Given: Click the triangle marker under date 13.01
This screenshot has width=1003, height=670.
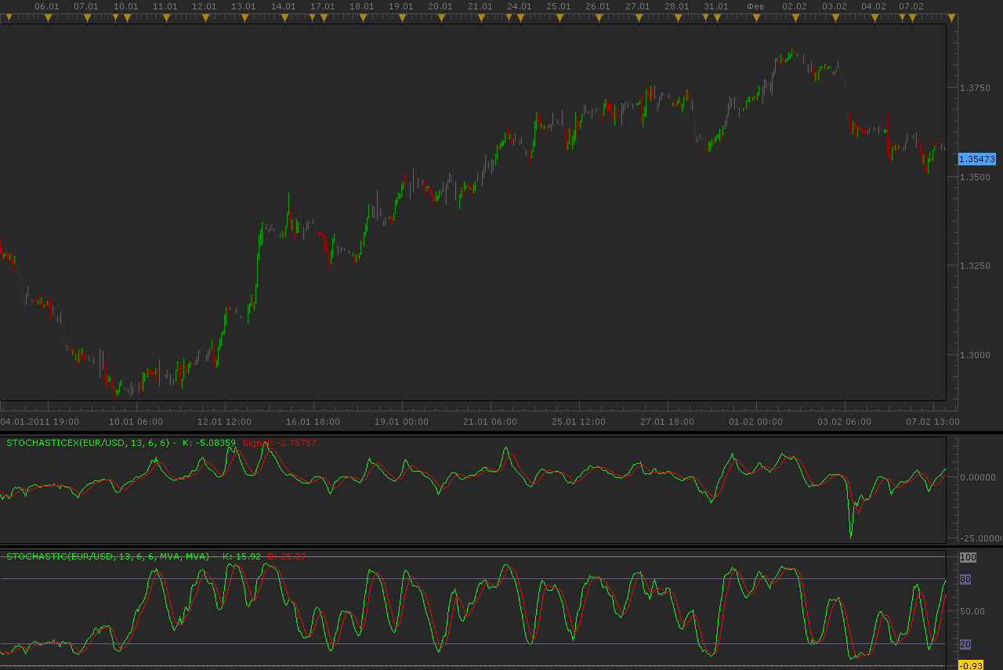Looking at the screenshot, I should click(x=244, y=17).
